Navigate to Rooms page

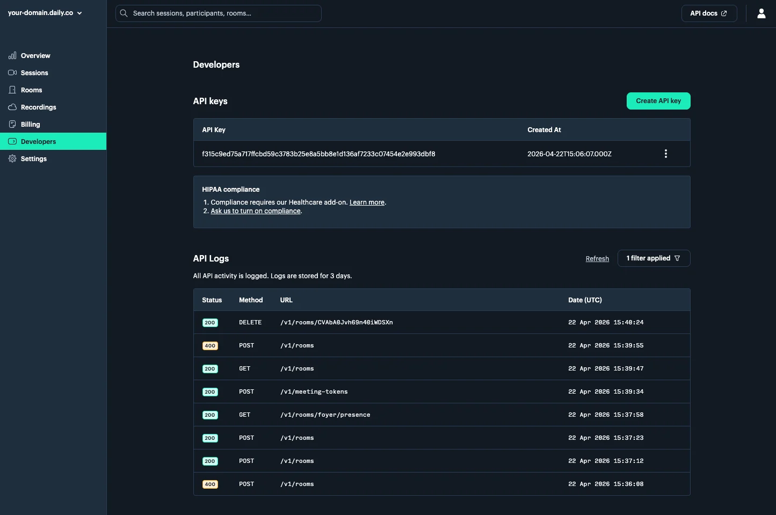click(53, 90)
